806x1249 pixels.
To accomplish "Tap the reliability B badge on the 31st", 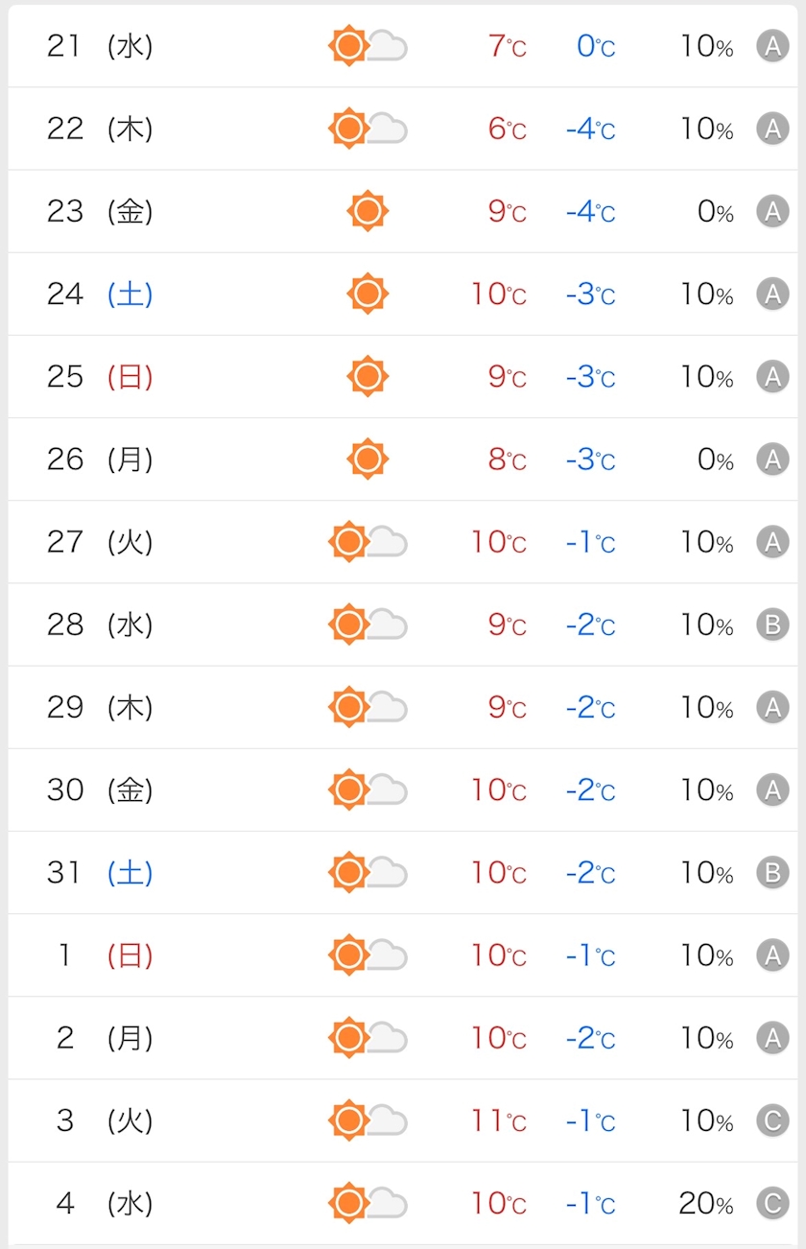I will (772, 872).
